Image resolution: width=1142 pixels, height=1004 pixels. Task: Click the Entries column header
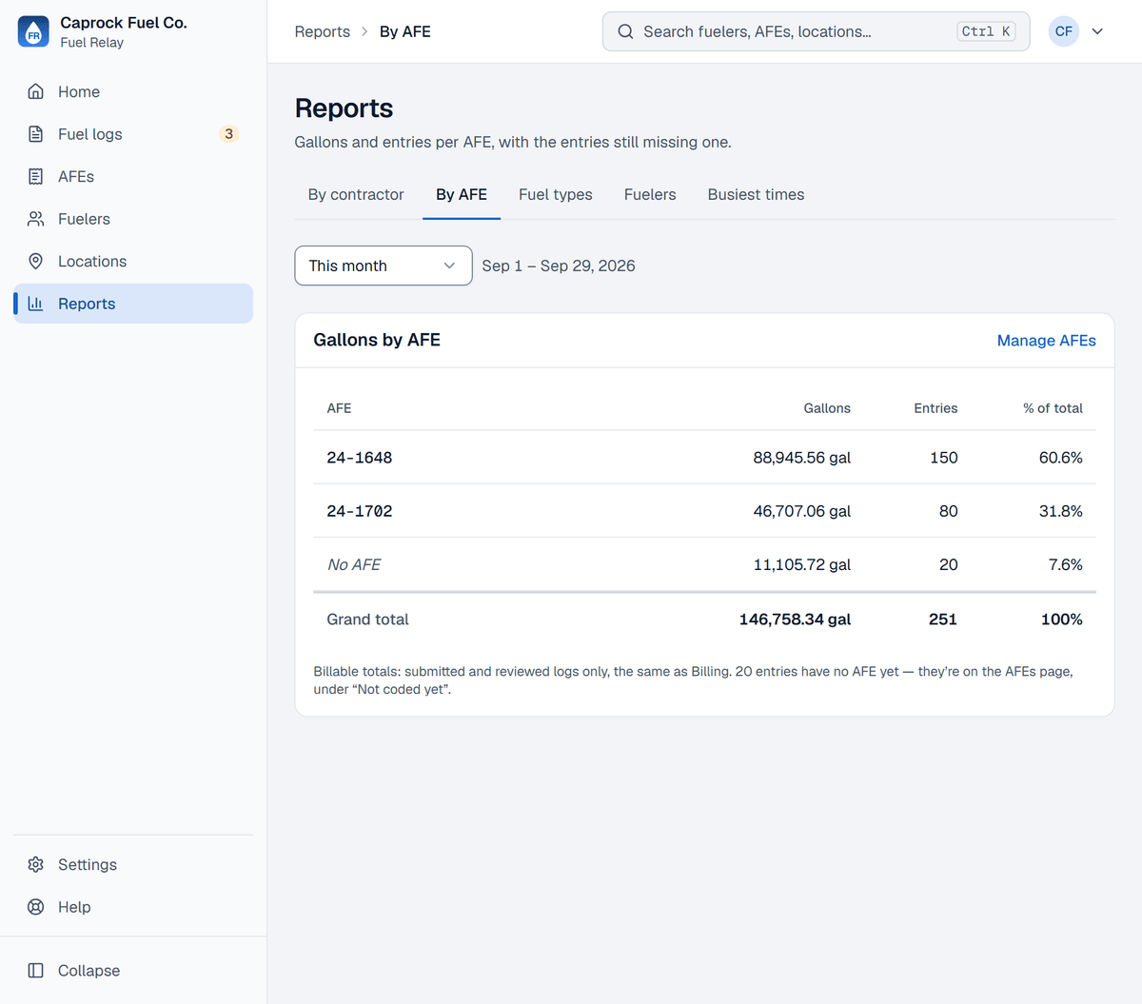click(935, 408)
